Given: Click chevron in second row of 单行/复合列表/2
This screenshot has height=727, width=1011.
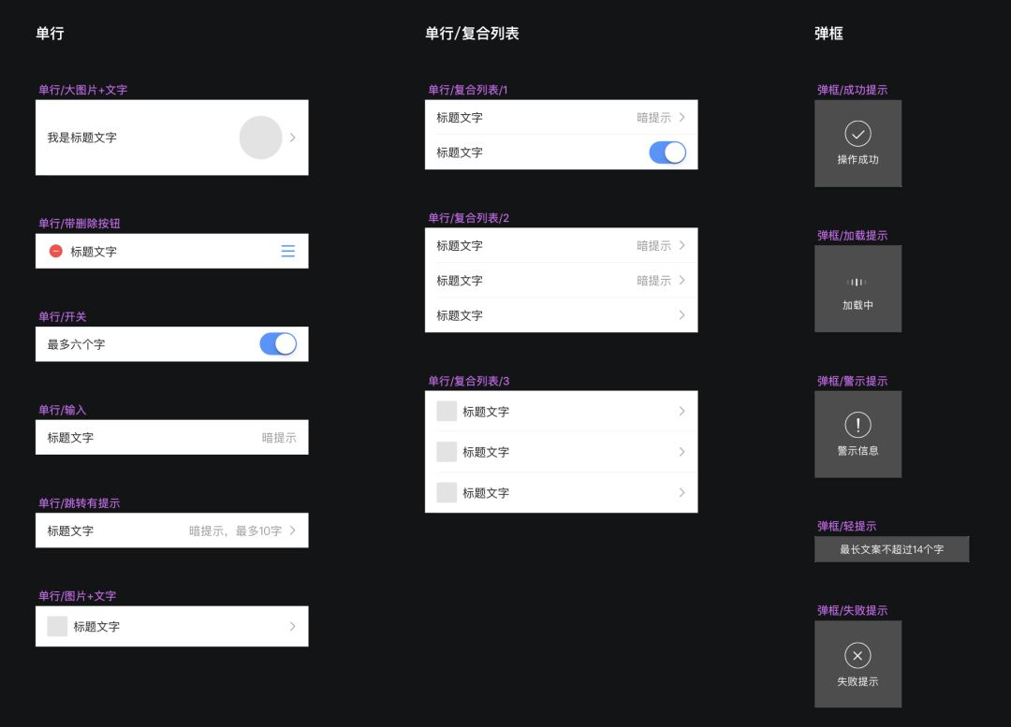Looking at the screenshot, I should click(x=682, y=281).
